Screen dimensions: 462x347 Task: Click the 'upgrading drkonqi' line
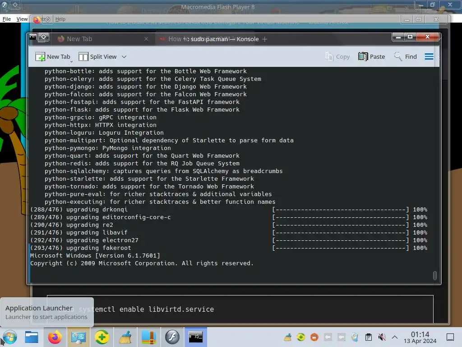click(x=79, y=209)
